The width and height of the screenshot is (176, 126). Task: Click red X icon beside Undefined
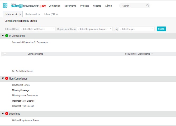point(7,114)
